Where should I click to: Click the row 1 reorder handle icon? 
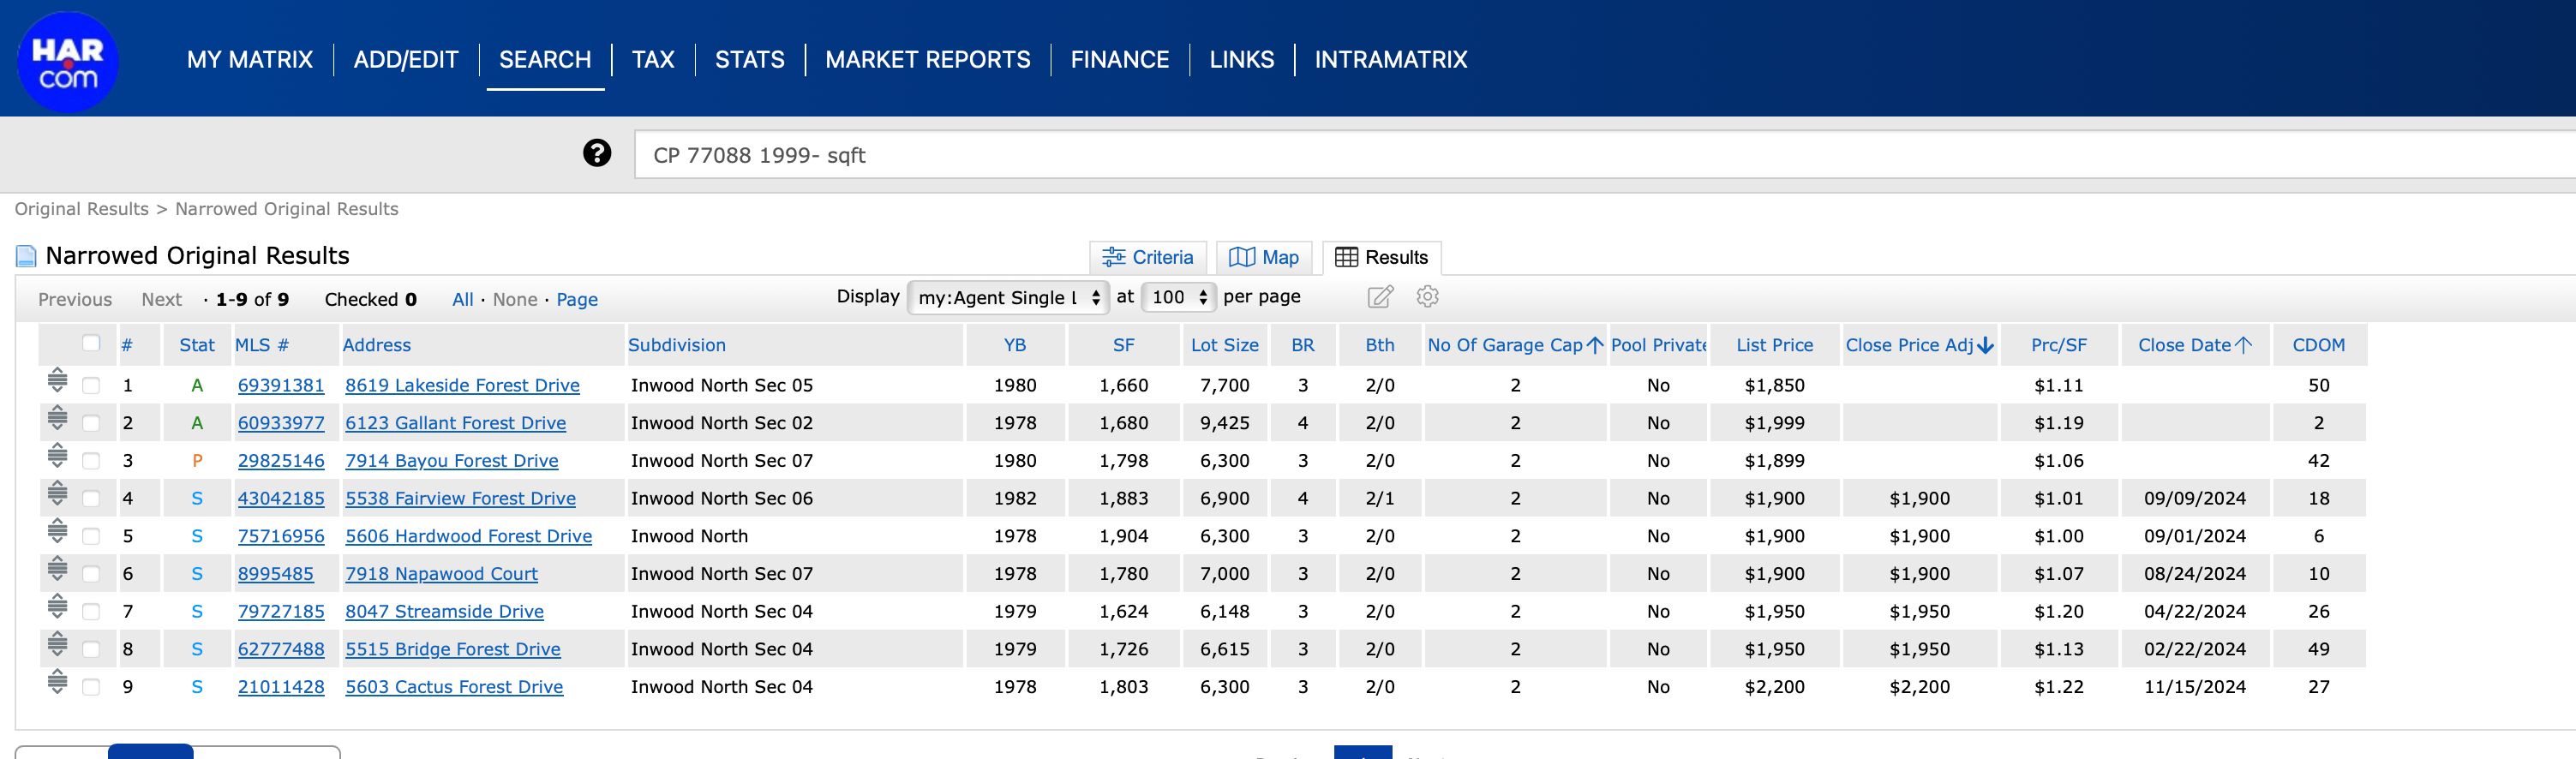[58, 381]
